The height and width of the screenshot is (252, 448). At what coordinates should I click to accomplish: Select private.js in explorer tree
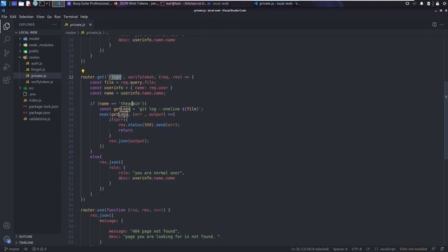click(x=38, y=76)
